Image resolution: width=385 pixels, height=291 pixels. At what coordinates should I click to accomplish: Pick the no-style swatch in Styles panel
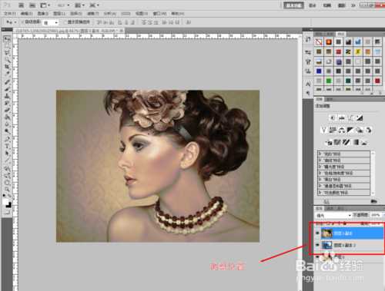coord(319,41)
